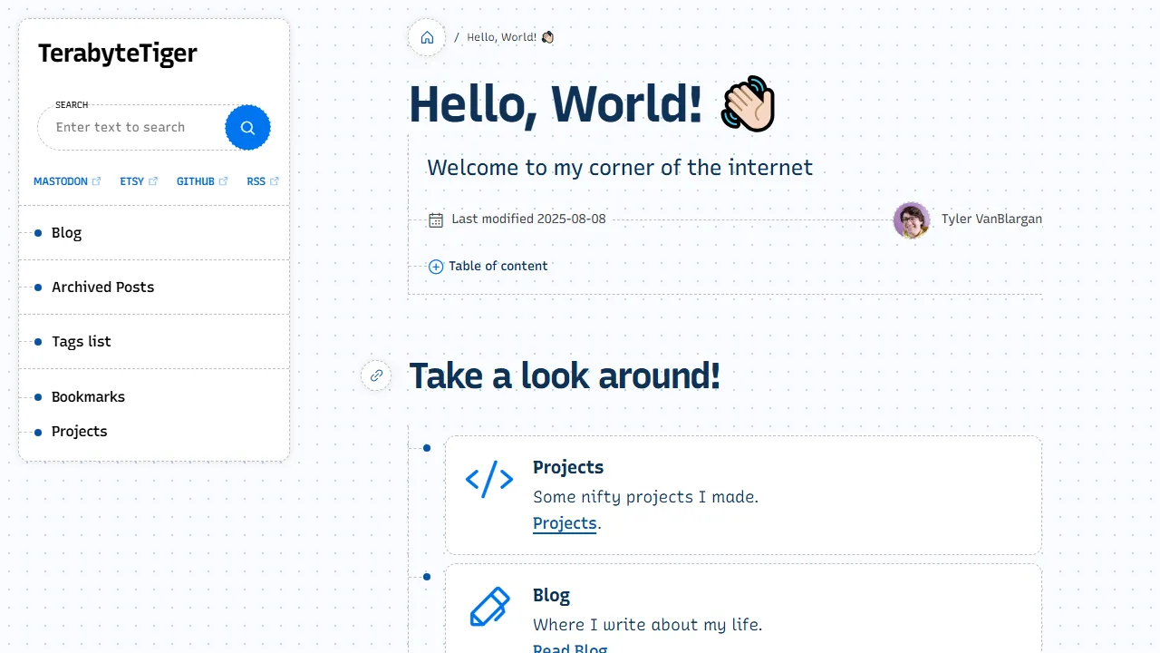This screenshot has height=653, width=1160.
Task: Click the home icon in the breadcrumb
Action: pos(426,37)
